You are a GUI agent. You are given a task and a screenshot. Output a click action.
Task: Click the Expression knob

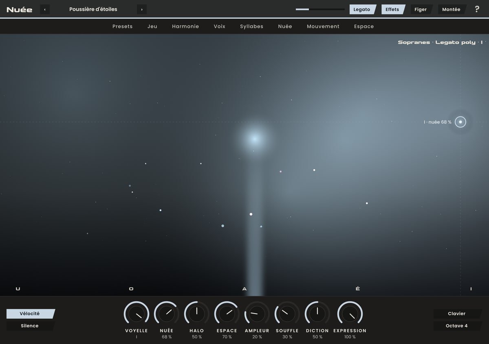point(350,314)
